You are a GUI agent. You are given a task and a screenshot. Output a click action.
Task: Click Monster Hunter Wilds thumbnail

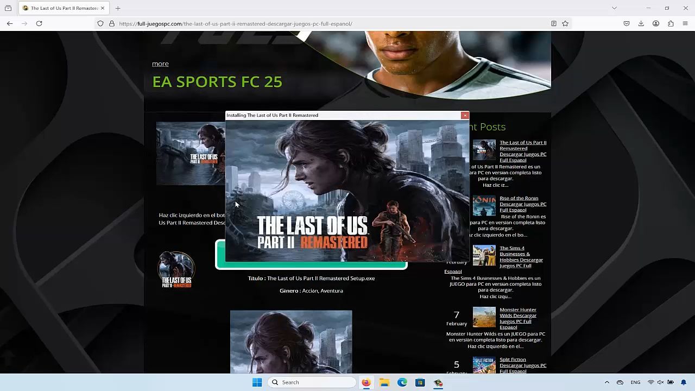tap(484, 317)
